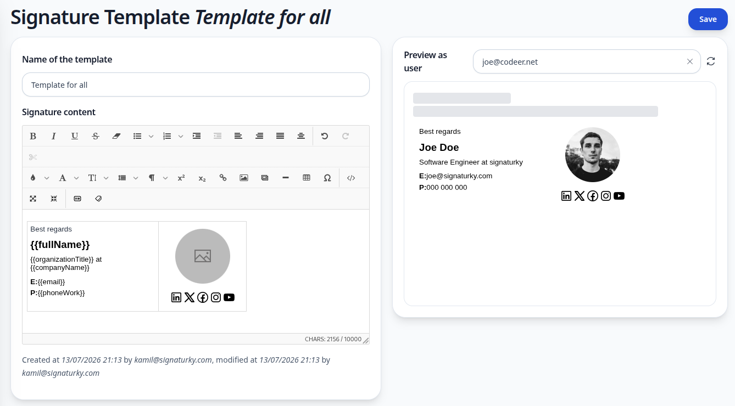Expand the paragraph format dropdown arrow
The width and height of the screenshot is (735, 406).
pos(165,178)
